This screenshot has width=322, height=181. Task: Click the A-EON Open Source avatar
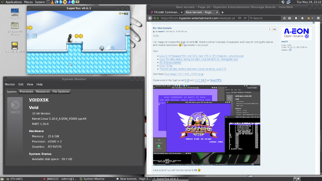click(x=296, y=33)
